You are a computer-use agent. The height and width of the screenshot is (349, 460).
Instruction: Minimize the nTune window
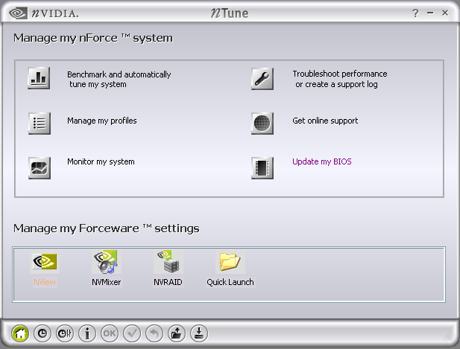coord(430,13)
